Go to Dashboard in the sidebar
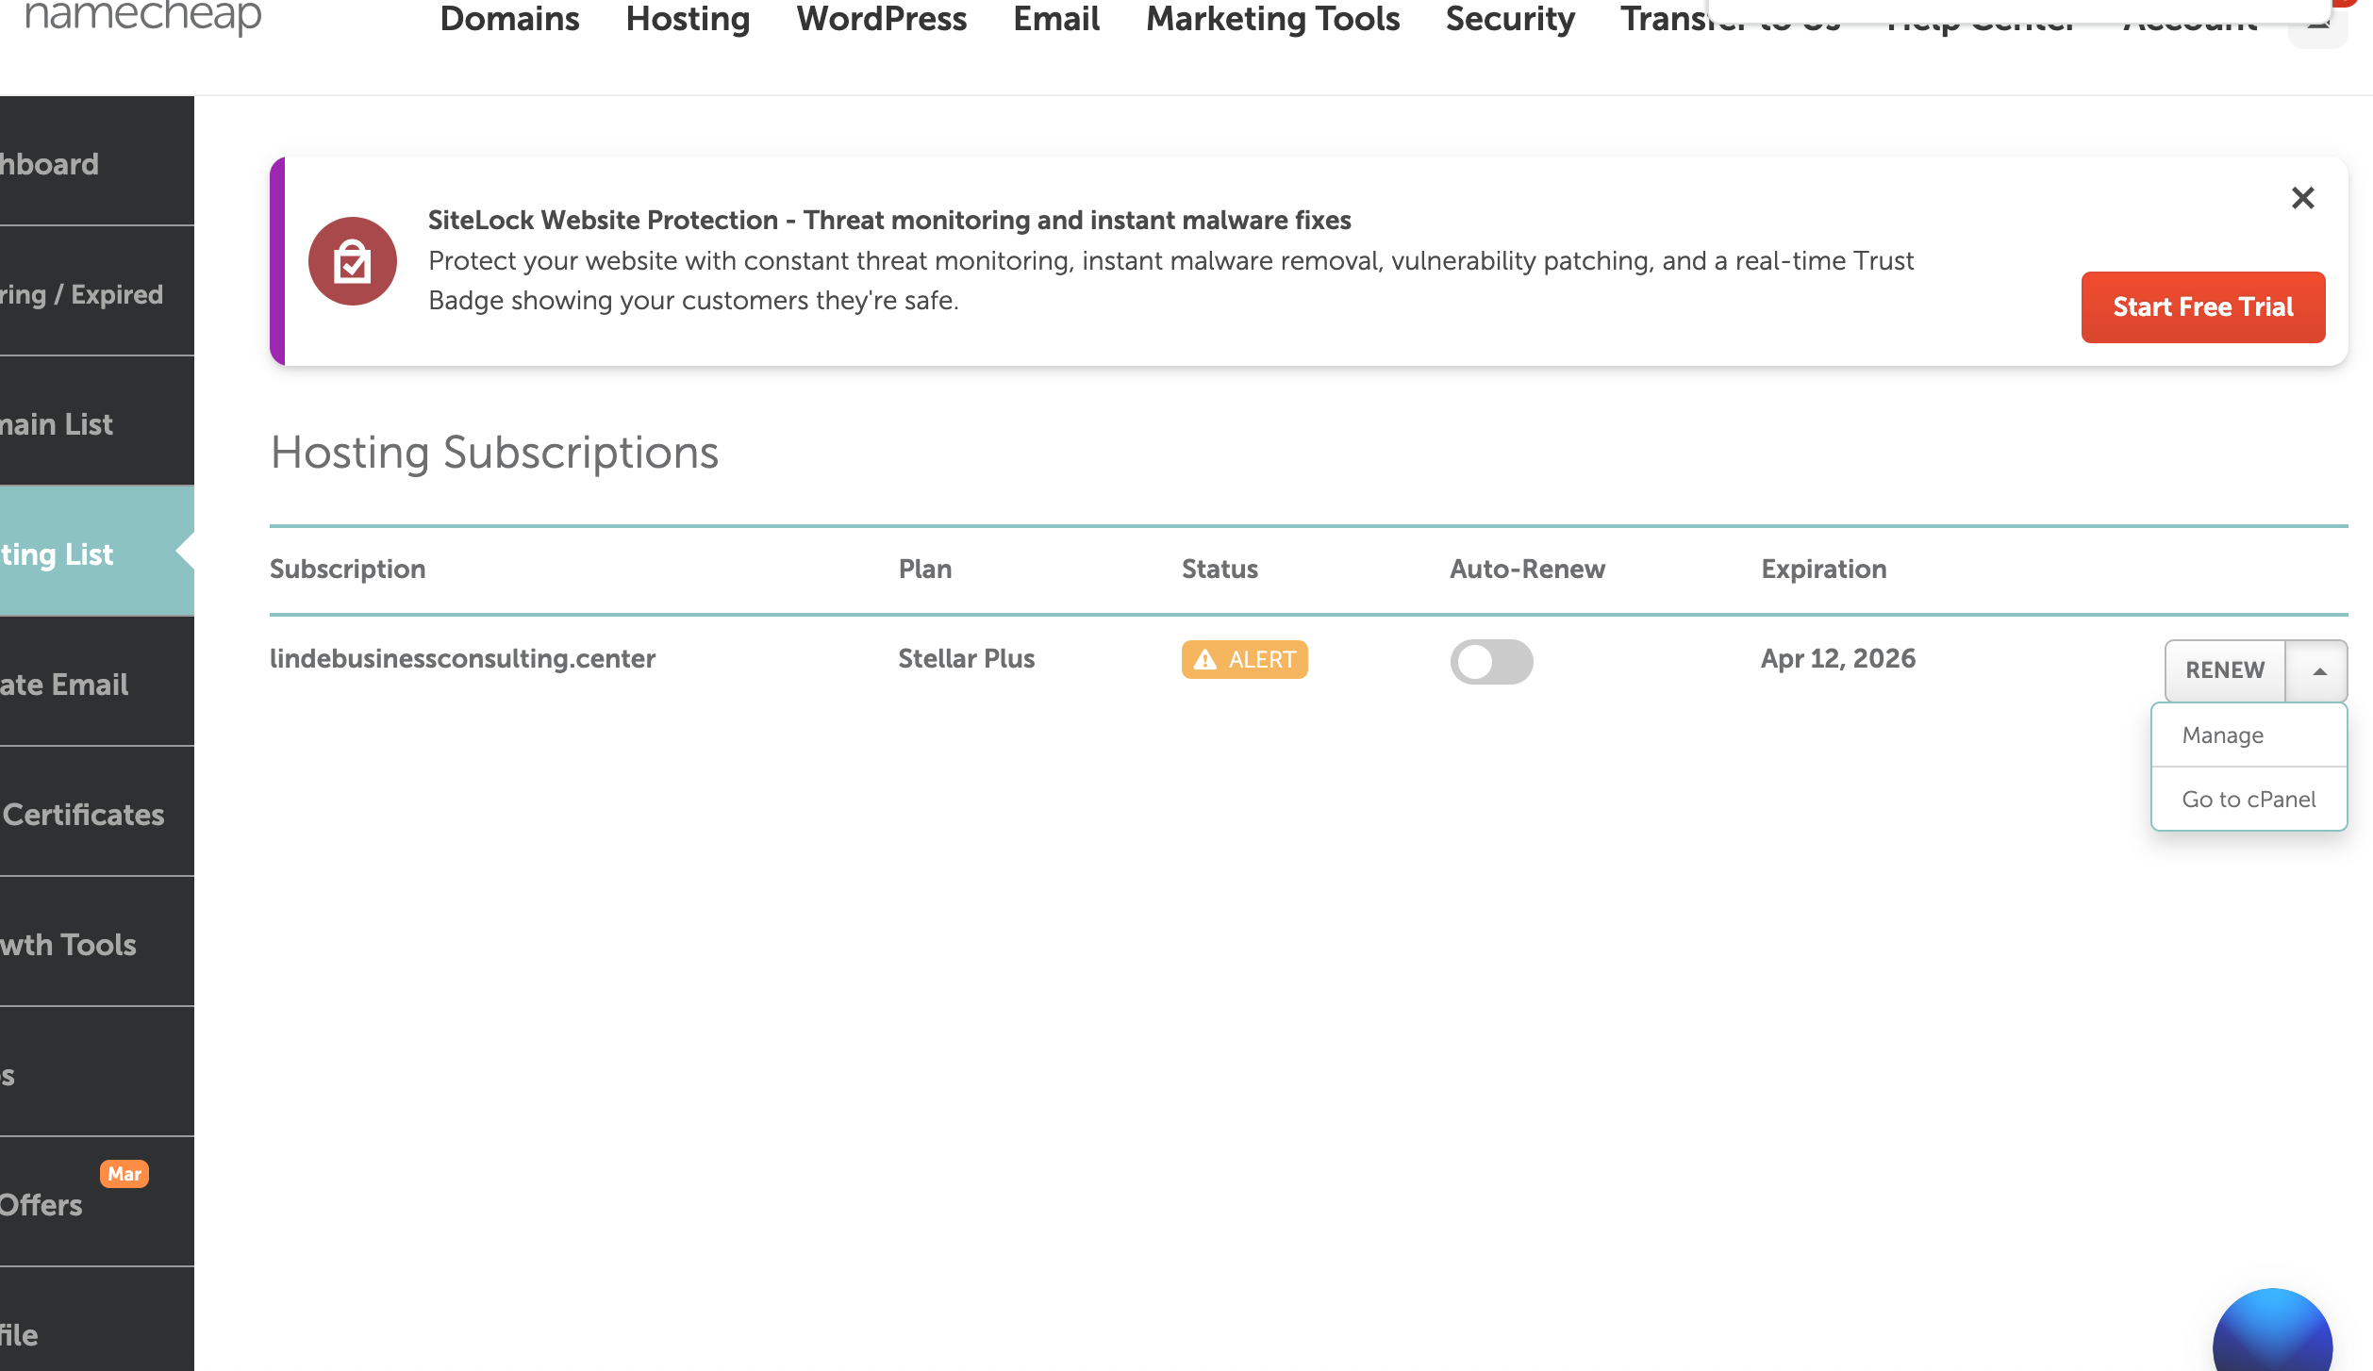This screenshot has width=2373, height=1371. pyautogui.click(x=97, y=161)
